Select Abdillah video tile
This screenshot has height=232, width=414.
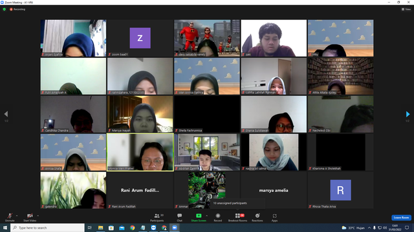(x=207, y=152)
